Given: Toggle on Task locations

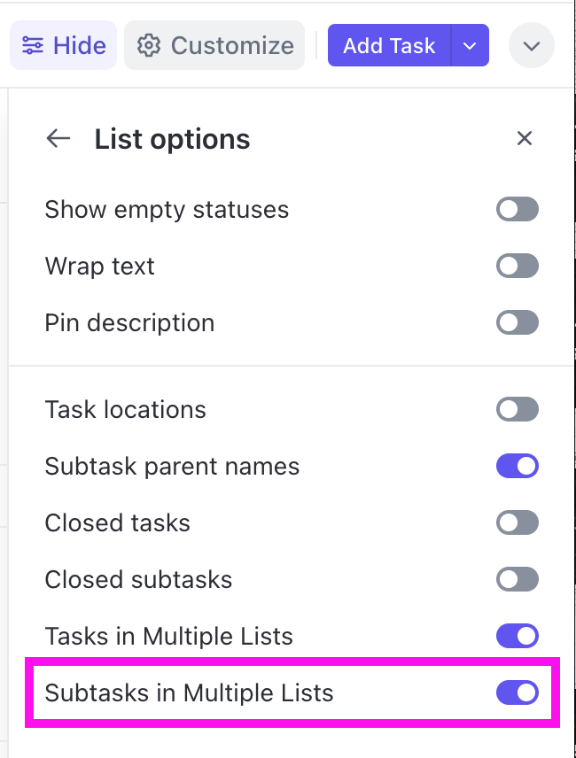Looking at the screenshot, I should point(518,409).
